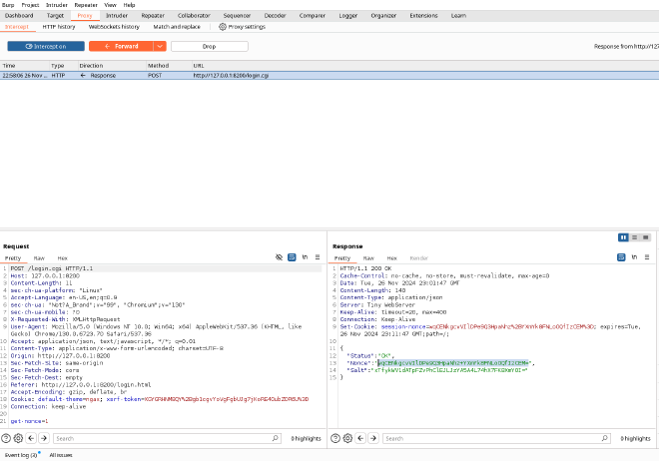Toggle the Intercept on button
The height and width of the screenshot is (461, 659).
[46, 46]
